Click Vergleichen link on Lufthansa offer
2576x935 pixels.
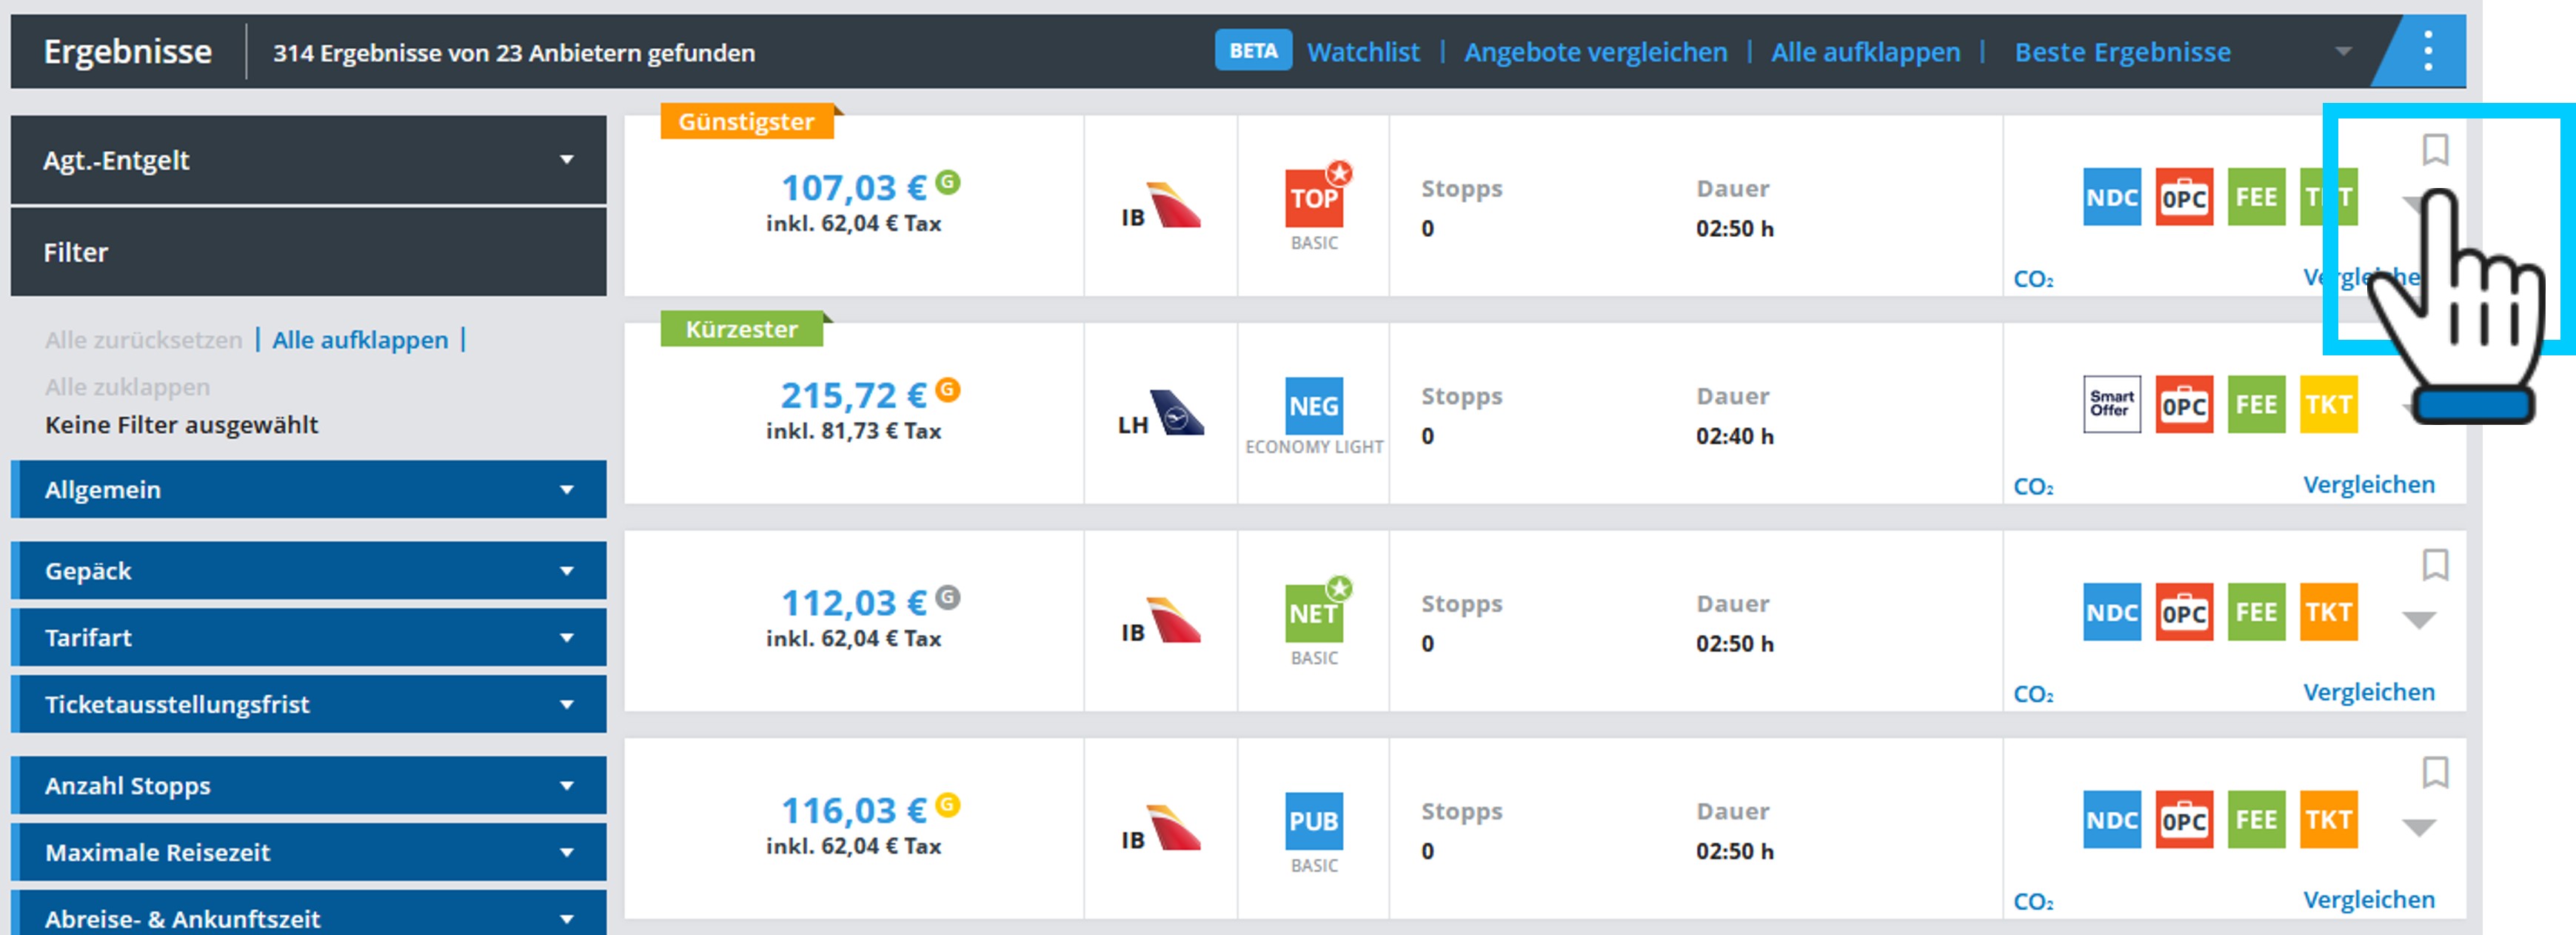pyautogui.click(x=2368, y=485)
